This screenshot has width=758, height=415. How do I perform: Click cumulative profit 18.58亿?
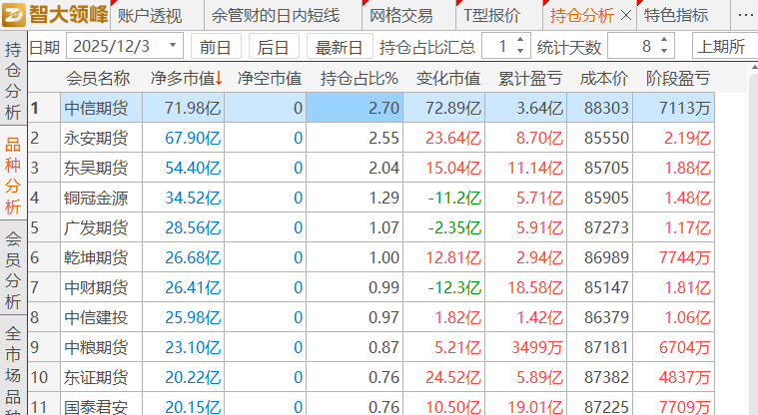(535, 288)
